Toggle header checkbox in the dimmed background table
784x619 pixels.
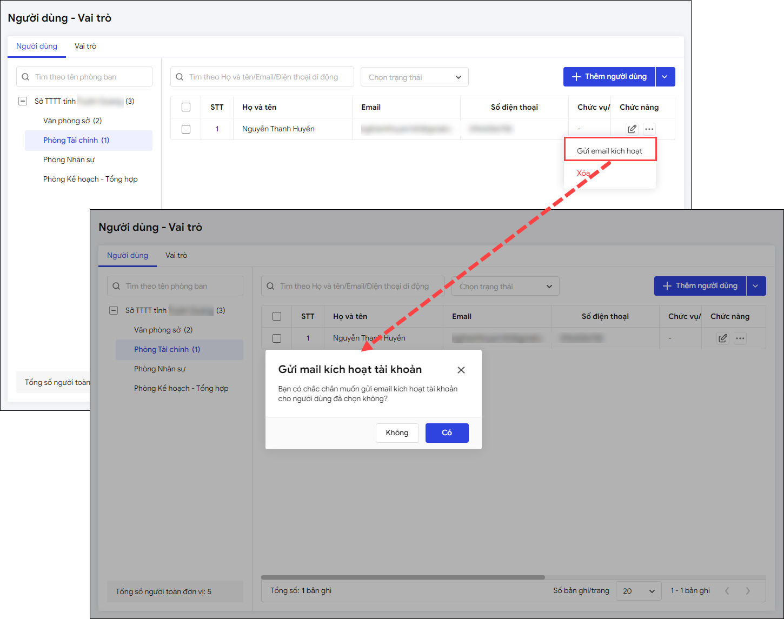(x=277, y=316)
